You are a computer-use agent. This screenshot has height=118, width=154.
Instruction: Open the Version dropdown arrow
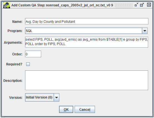(x=57, y=97)
